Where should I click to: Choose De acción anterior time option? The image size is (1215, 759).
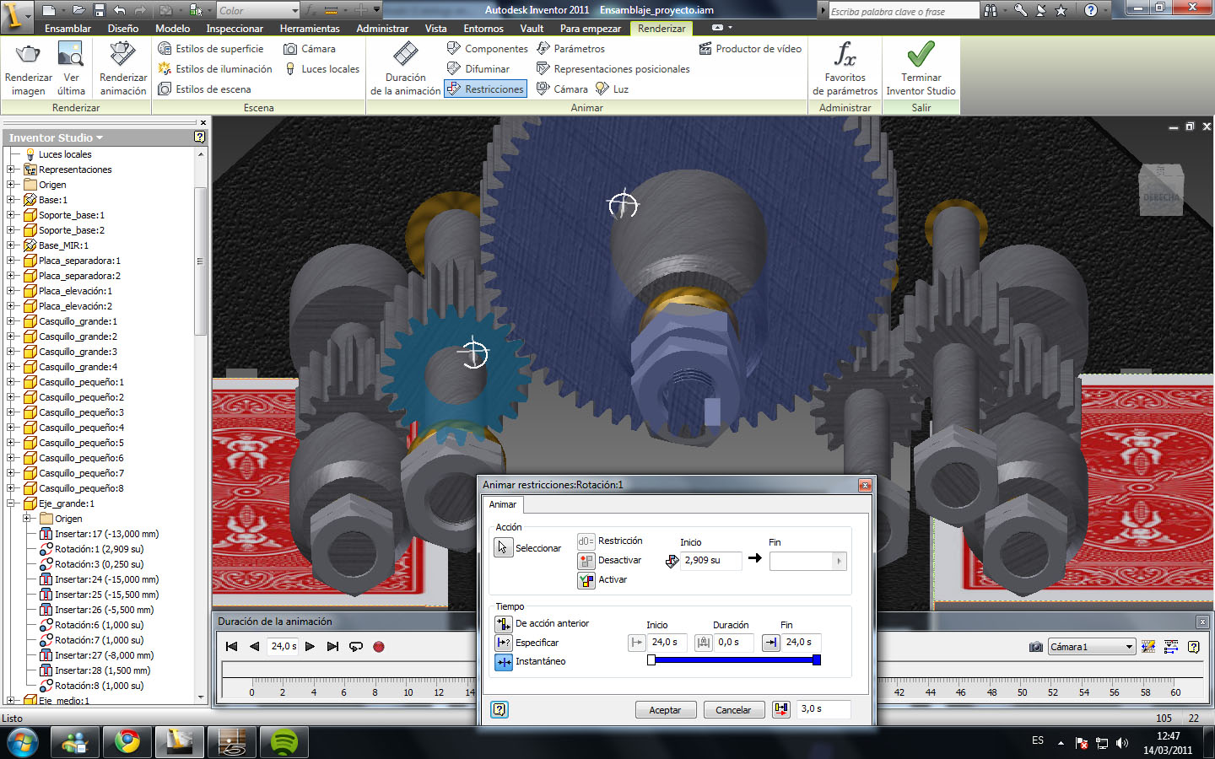coord(503,624)
